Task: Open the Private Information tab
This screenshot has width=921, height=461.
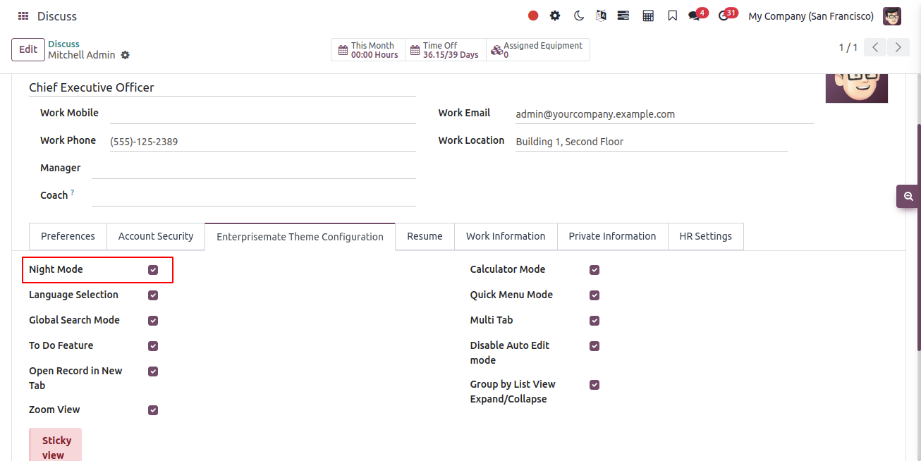Action: pos(612,236)
